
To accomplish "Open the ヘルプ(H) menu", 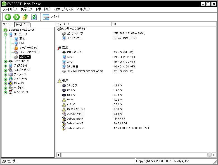I will 83,9.
